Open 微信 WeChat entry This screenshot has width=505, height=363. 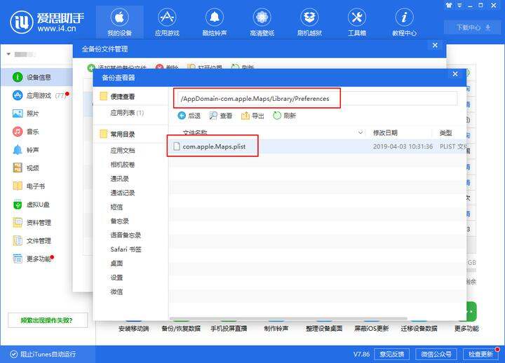point(116,292)
